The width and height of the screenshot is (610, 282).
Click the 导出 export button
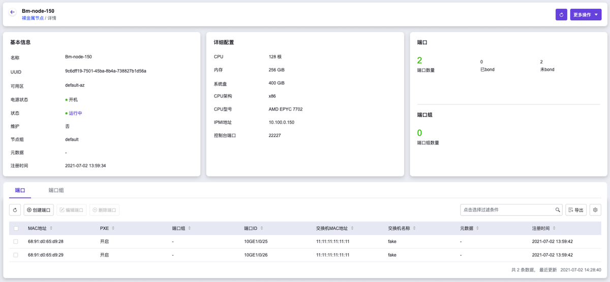(x=576, y=210)
